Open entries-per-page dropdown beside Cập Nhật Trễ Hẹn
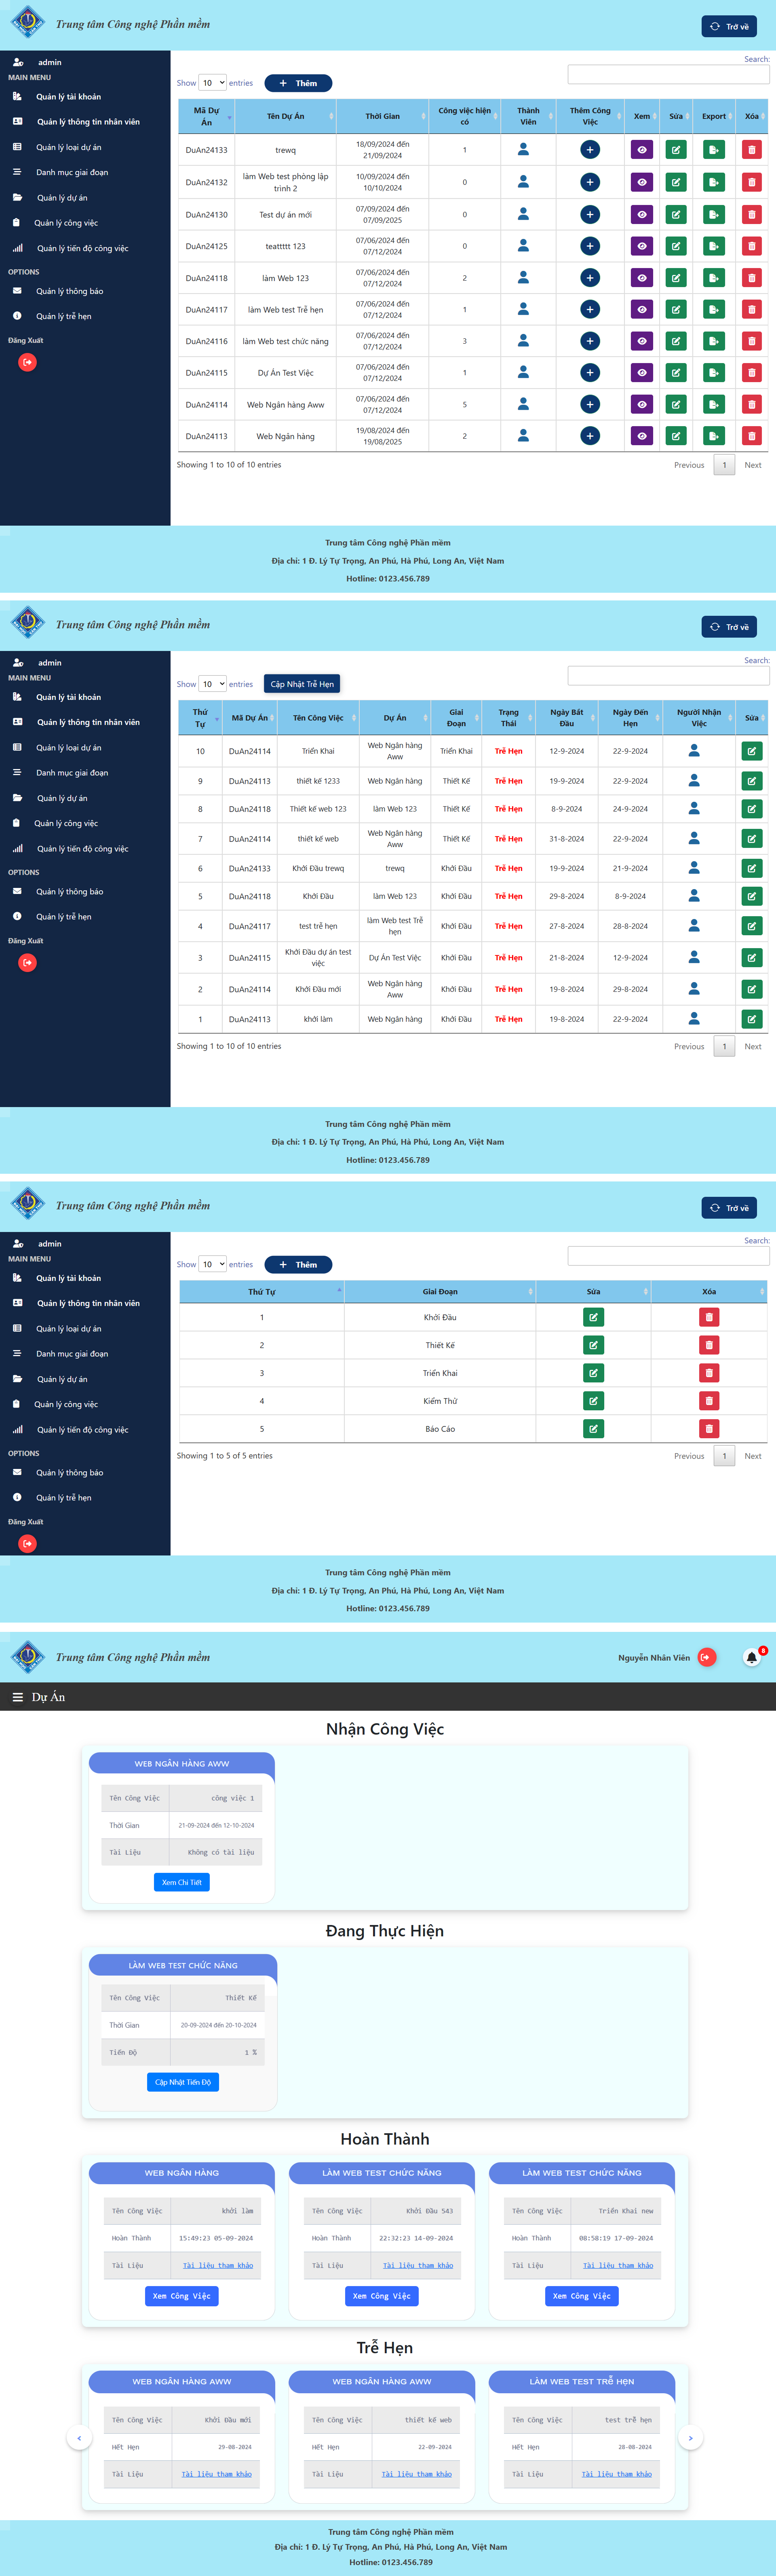Viewport: 776px width, 2576px height. [213, 684]
